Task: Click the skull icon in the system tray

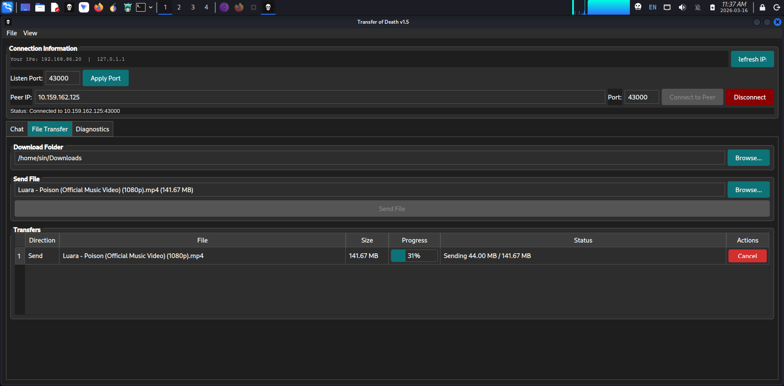Action: pos(638,7)
